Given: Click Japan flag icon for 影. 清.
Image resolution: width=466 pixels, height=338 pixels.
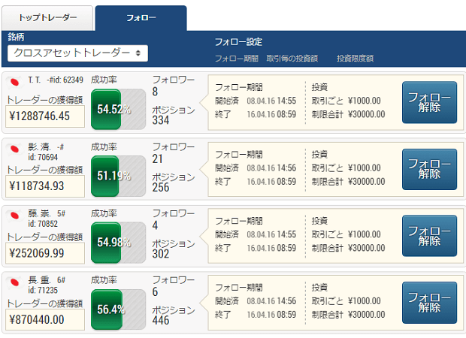Looking at the screenshot, I should click(x=14, y=149).
